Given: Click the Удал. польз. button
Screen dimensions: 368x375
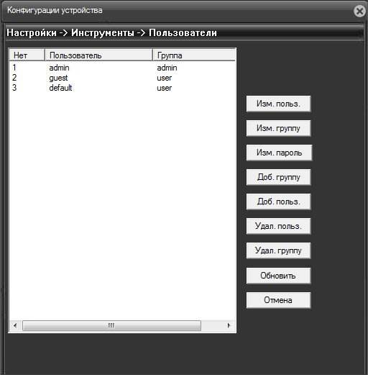Looking at the screenshot, I should coord(278,226).
